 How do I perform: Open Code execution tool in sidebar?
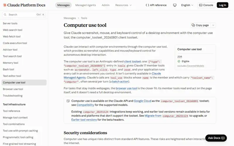[15, 43]
